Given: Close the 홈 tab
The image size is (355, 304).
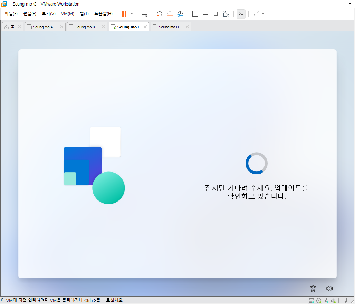Looking at the screenshot, I should (x=19, y=27).
